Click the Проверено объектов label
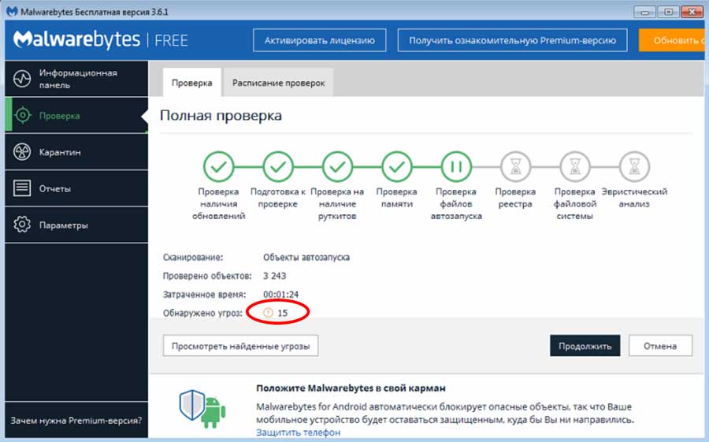The height and width of the screenshot is (442, 709). coord(207,276)
